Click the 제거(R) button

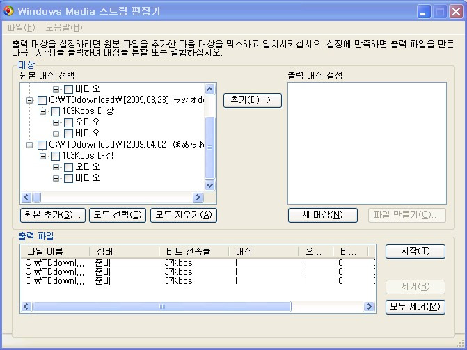click(x=415, y=287)
